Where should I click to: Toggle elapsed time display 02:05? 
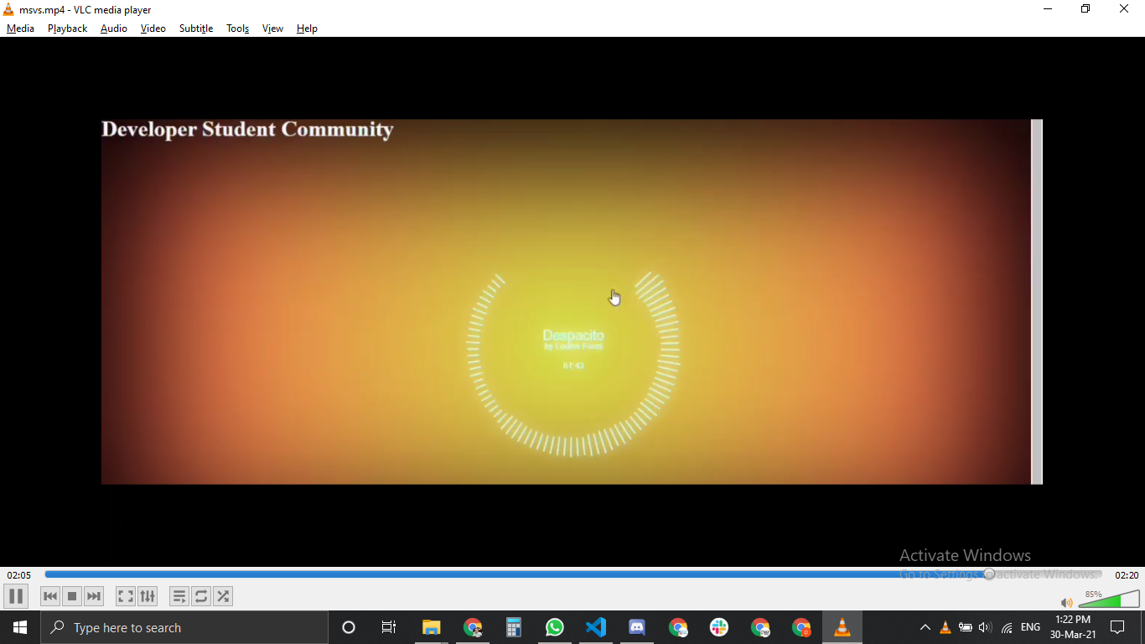tap(19, 575)
